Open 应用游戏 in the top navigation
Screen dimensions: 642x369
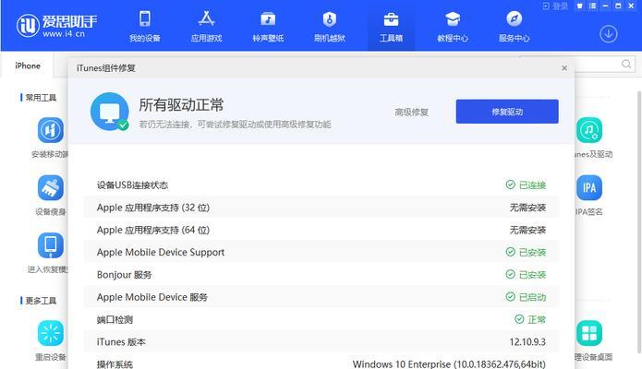(x=206, y=27)
